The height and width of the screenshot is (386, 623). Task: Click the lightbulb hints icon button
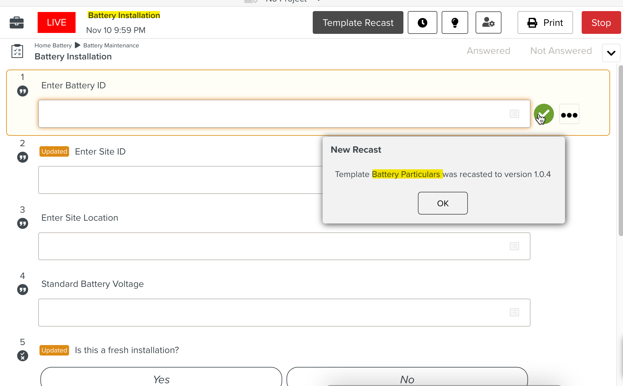point(455,22)
